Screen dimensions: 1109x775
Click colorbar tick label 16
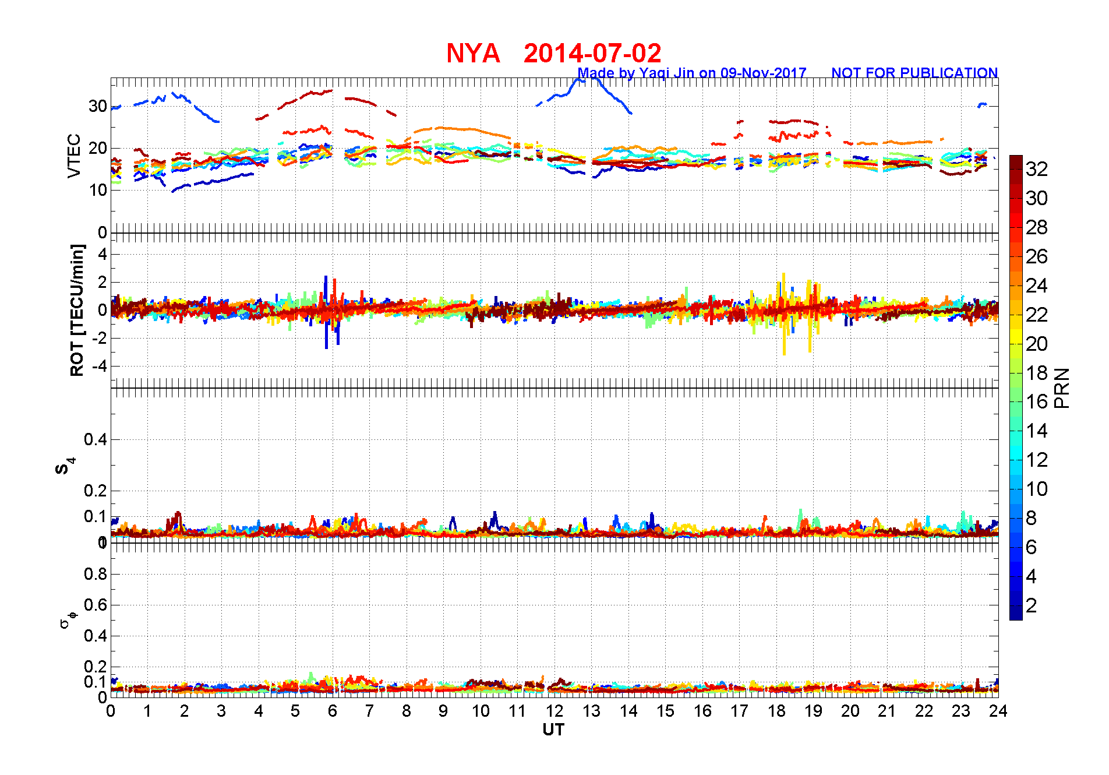(x=1037, y=401)
